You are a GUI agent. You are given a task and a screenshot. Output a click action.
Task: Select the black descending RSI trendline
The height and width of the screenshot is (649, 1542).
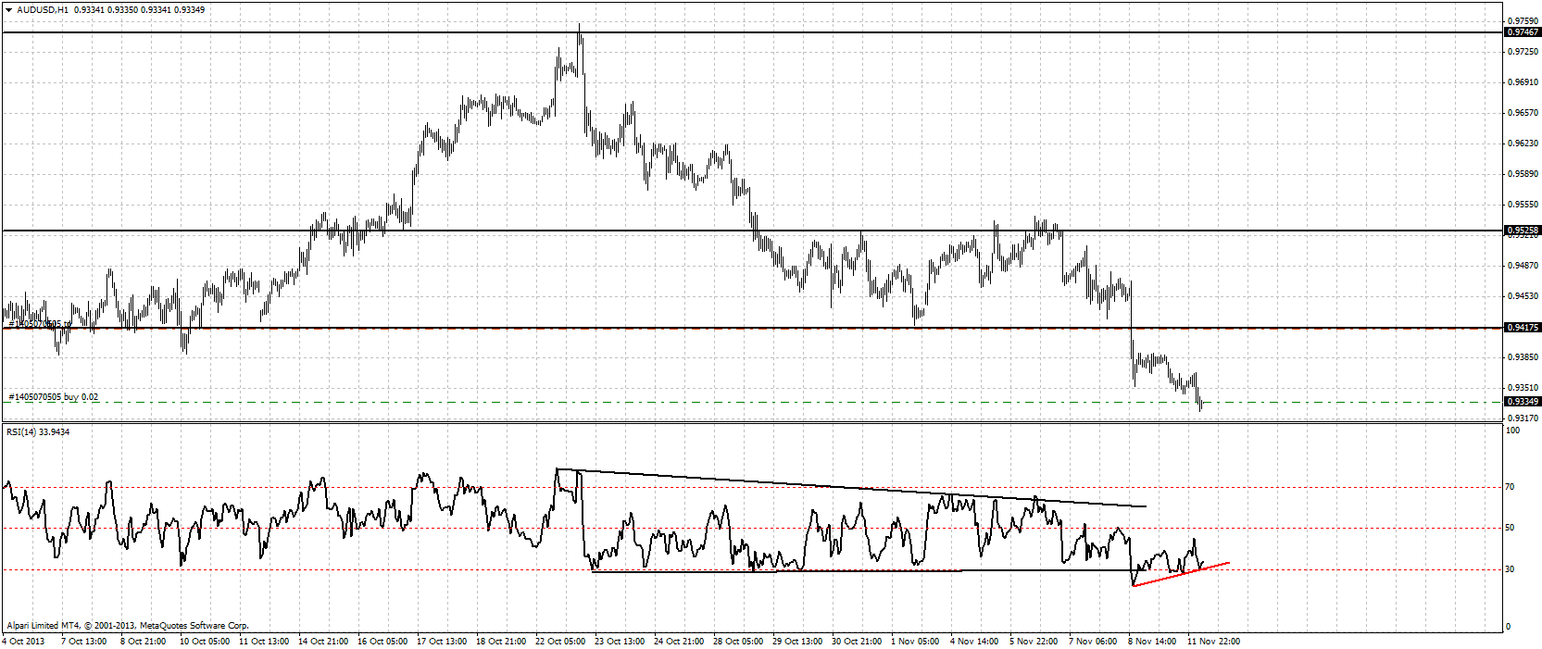tap(851, 488)
